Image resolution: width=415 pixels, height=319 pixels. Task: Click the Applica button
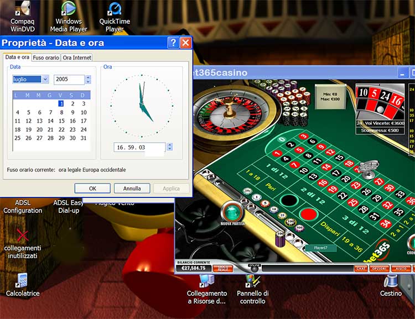171,189
